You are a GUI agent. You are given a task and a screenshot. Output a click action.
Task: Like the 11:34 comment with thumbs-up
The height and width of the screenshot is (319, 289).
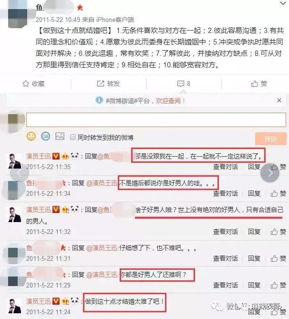point(274,193)
